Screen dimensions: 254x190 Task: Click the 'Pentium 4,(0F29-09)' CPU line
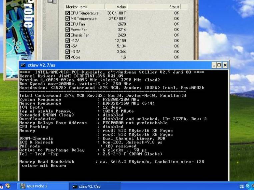click(x=90, y=80)
